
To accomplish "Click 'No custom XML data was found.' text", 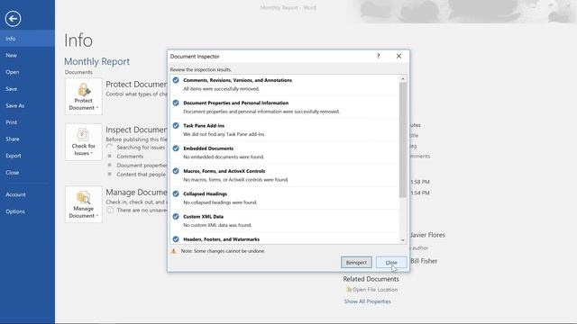I will (217, 225).
